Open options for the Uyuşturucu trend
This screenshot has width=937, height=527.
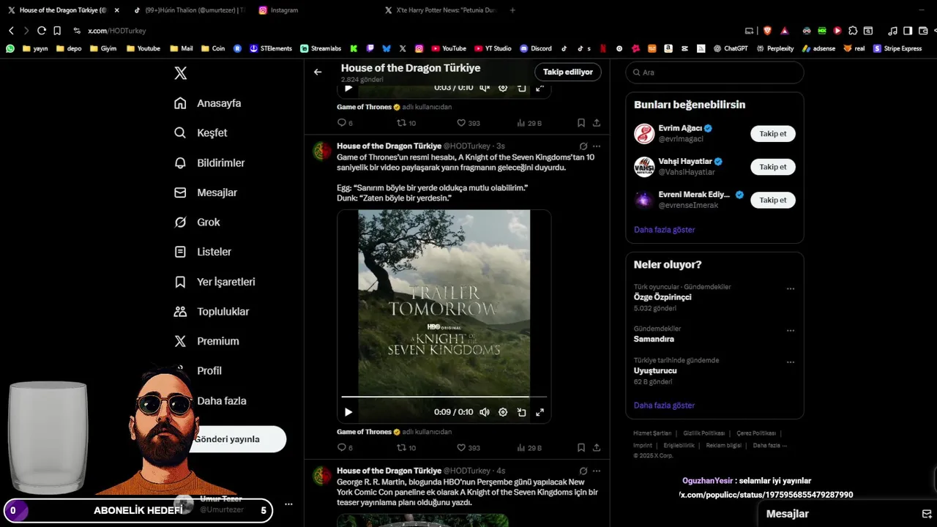coord(791,362)
